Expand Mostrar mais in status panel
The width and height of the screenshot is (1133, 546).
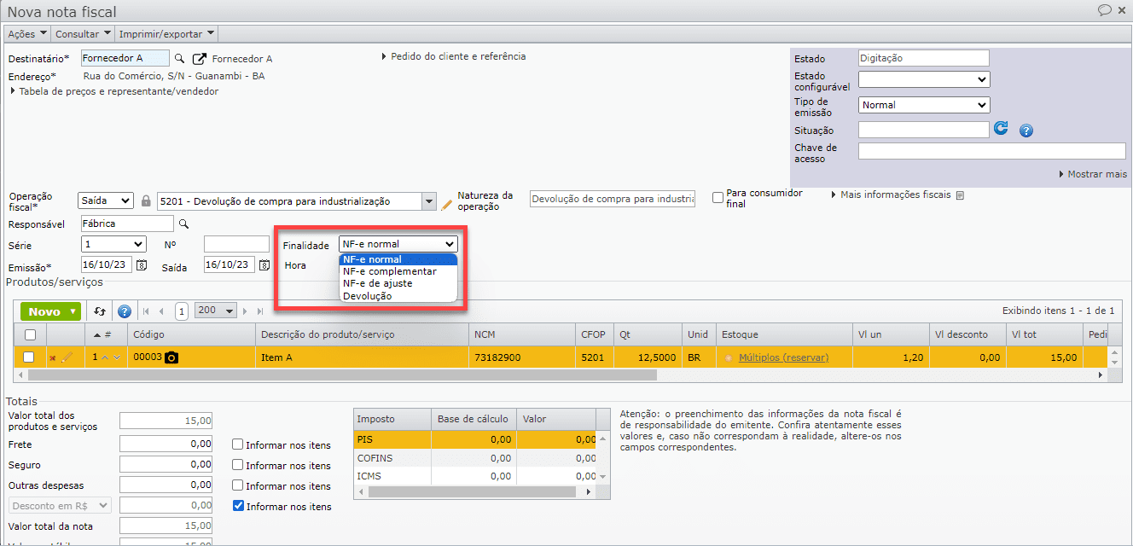[1093, 174]
